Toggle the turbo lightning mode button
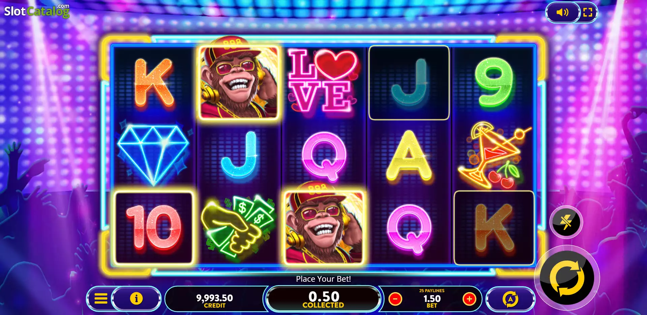Image resolution: width=647 pixels, height=315 pixels. coord(566,222)
